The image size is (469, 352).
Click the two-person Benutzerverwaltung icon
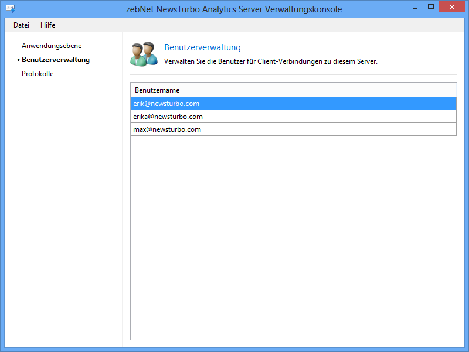tap(144, 54)
